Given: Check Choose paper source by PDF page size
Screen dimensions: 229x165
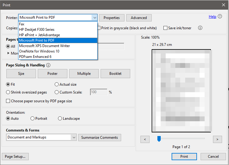Looking at the screenshot, I should [8, 101].
